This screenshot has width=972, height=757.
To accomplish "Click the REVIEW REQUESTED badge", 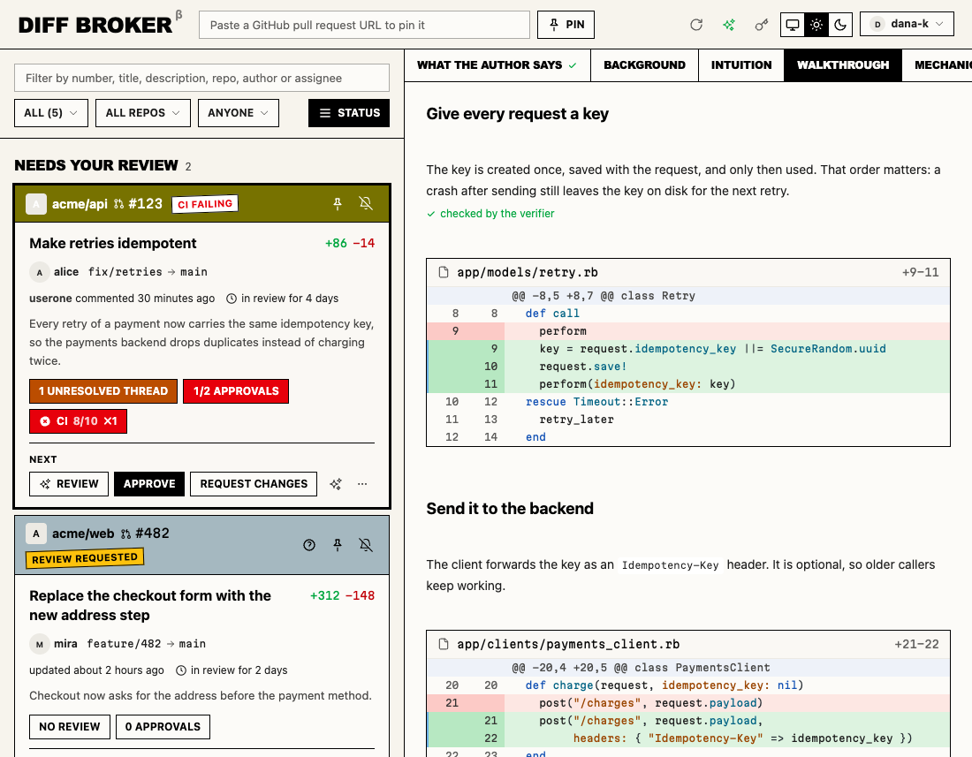I will [x=85, y=558].
